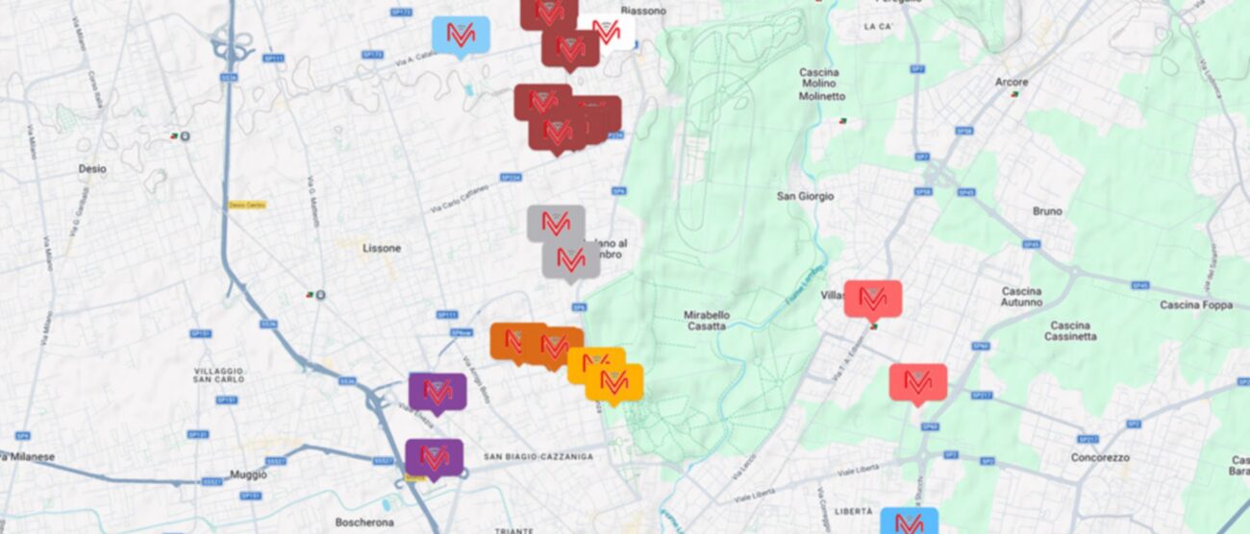Viewport: 1250px width, 534px height.
Task: Select the coral red marker north of Concorezzo
Action: pos(917,382)
